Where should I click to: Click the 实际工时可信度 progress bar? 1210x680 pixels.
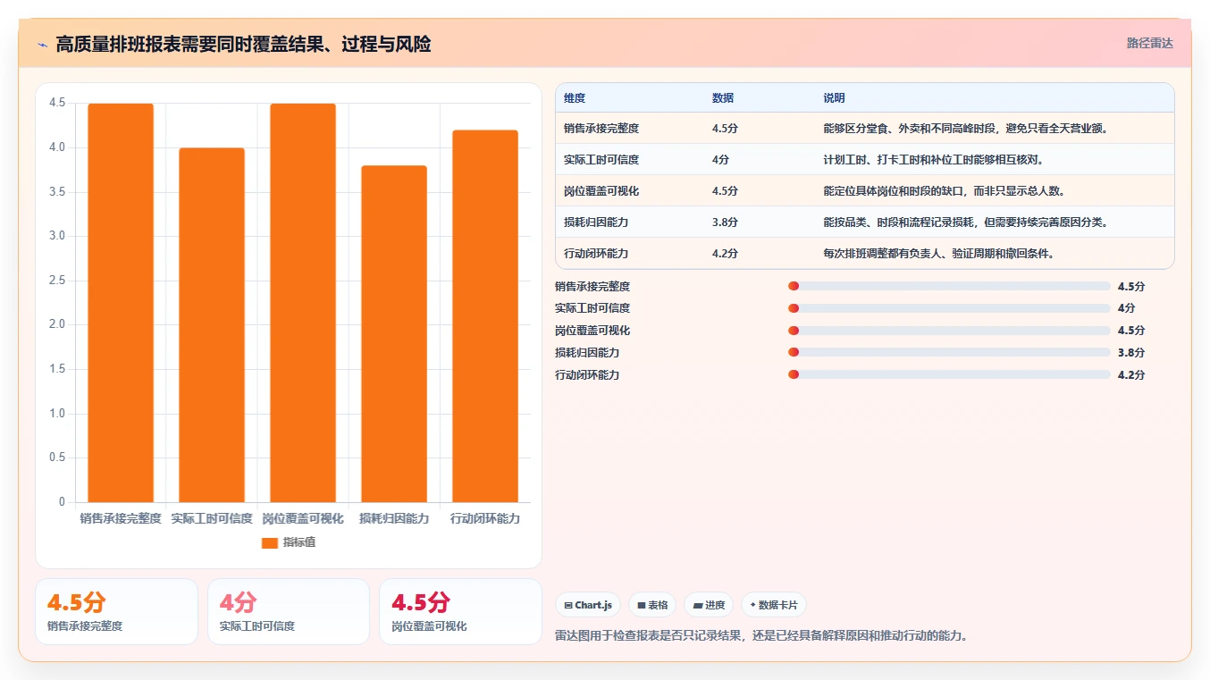(x=949, y=308)
